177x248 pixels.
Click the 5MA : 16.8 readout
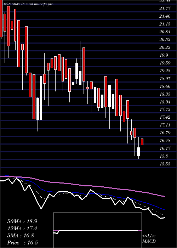pos(21,236)
